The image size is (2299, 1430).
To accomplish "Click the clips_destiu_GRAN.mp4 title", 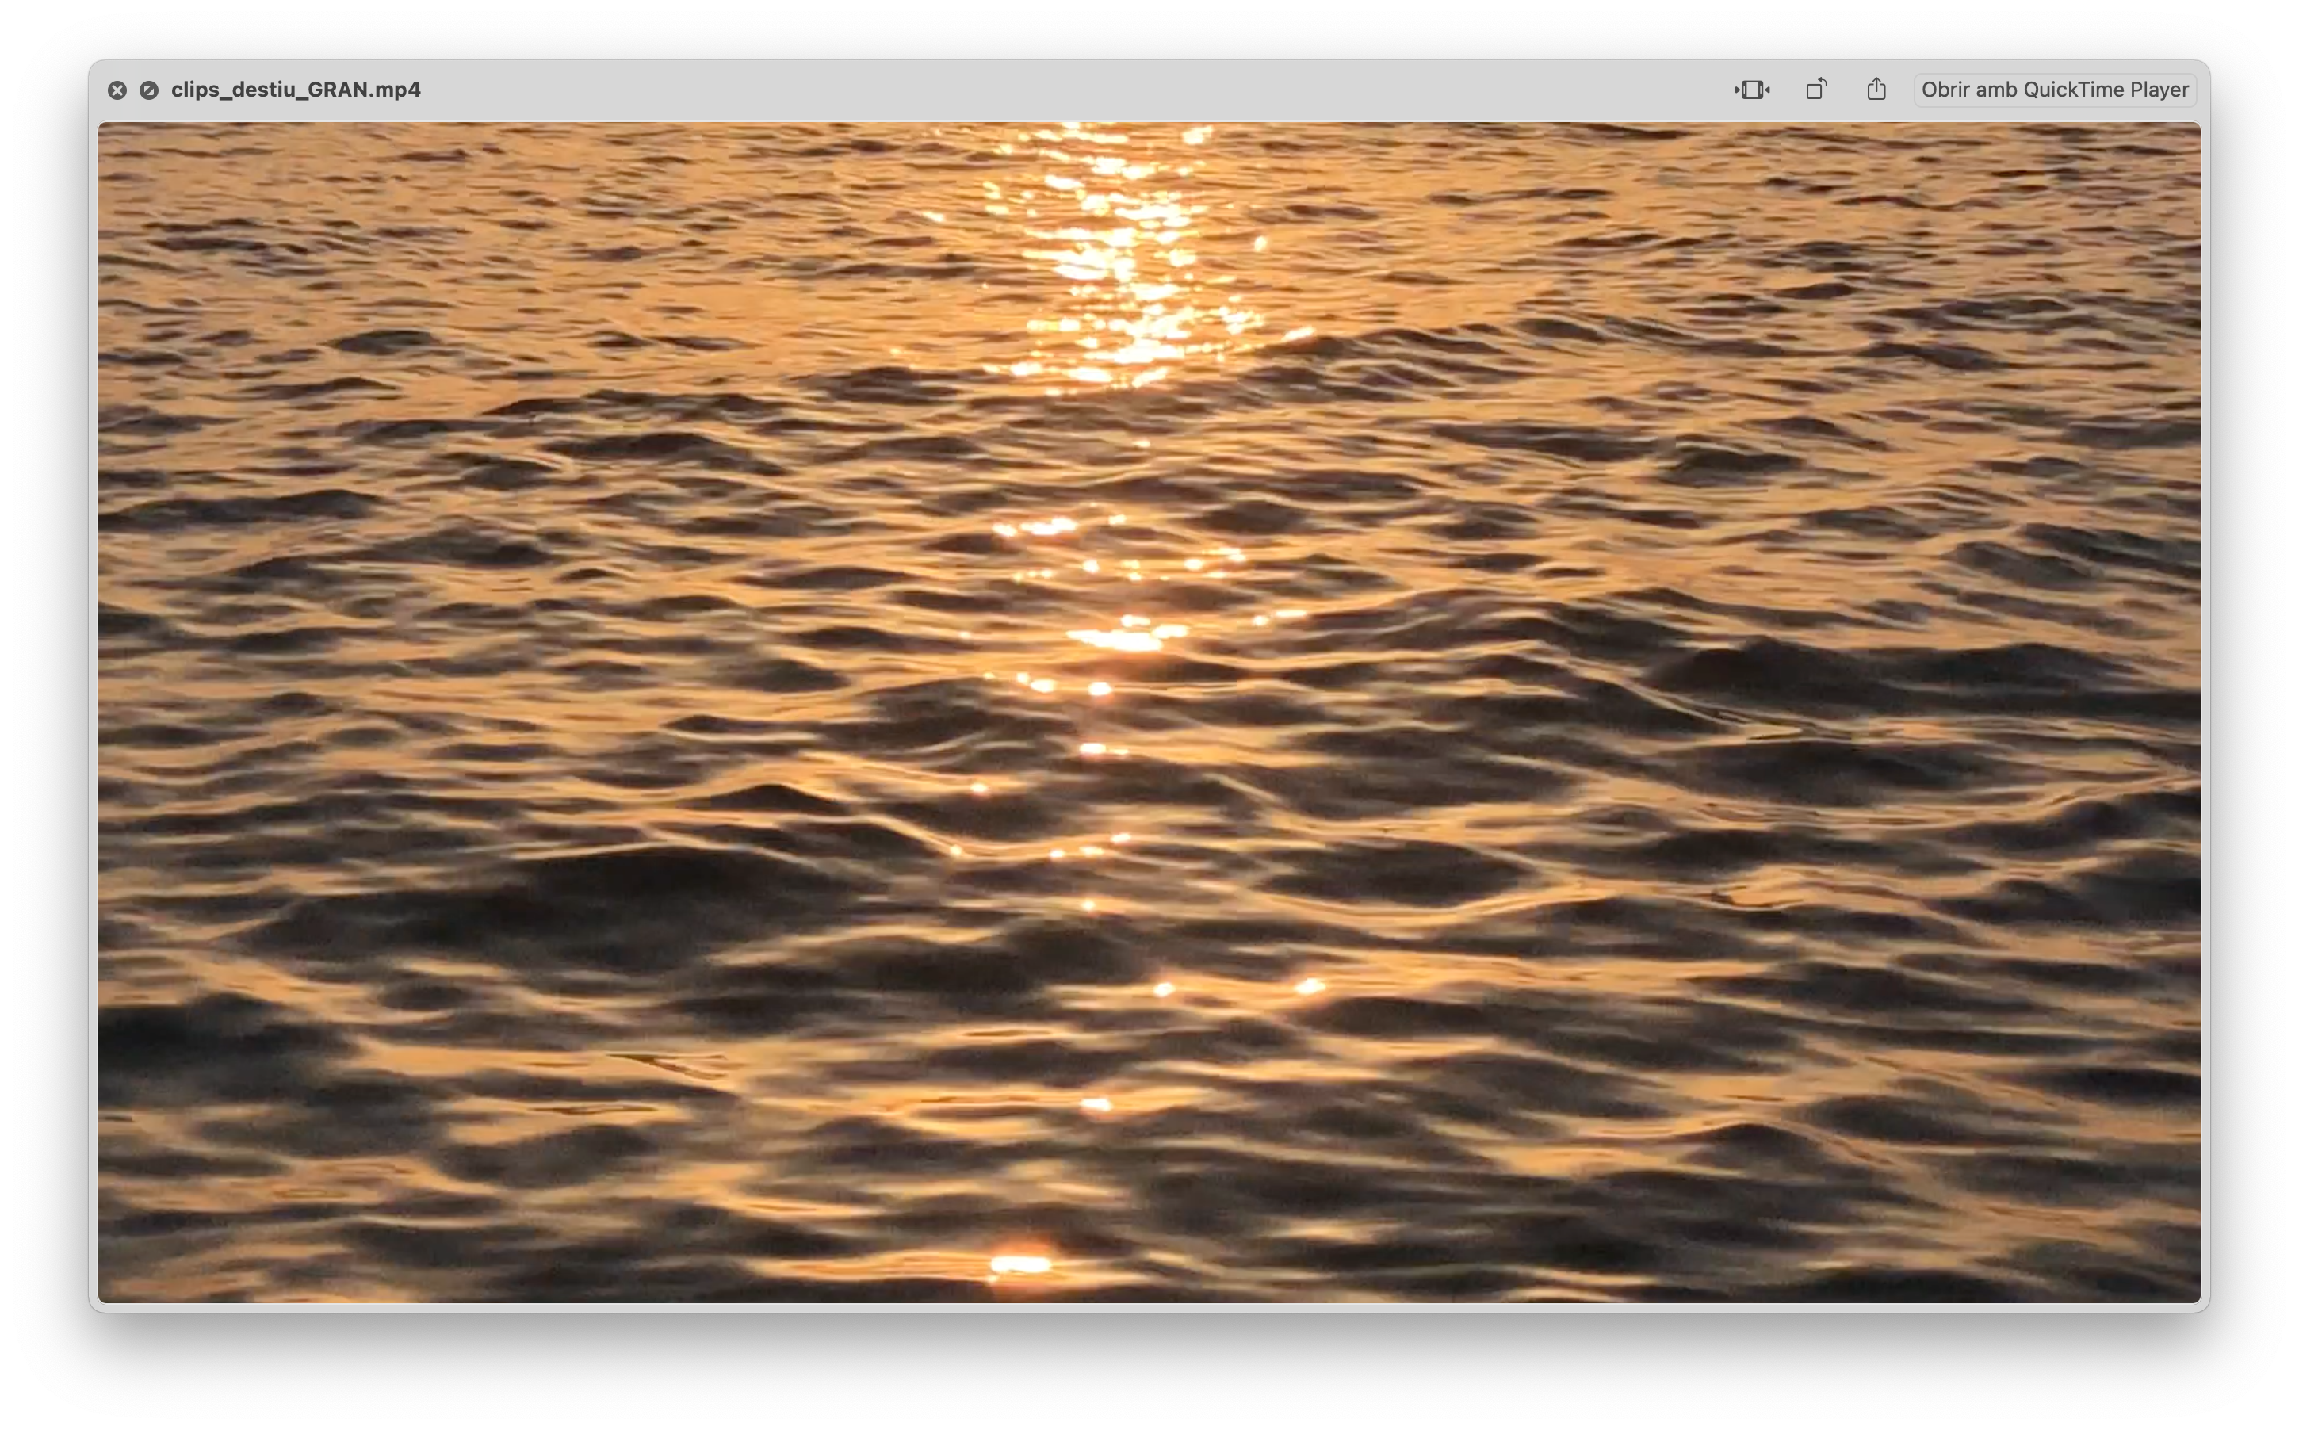I will pos(295,90).
